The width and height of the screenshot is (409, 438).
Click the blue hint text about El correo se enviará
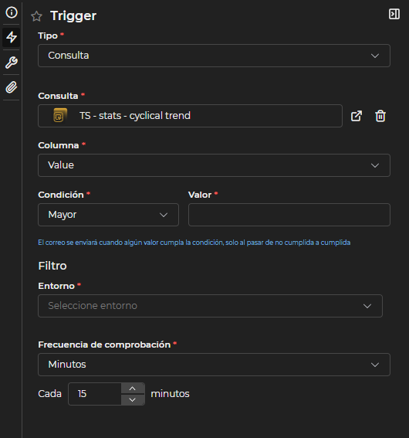194,243
